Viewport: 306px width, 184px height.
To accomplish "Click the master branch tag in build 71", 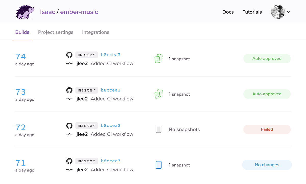I will (87, 161).
